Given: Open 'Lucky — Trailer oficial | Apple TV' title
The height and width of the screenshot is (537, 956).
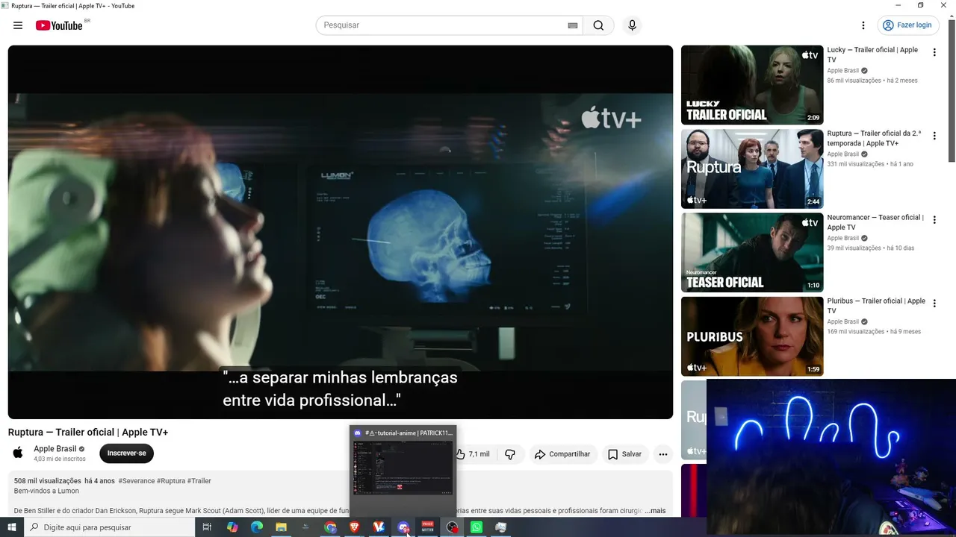Looking at the screenshot, I should (872, 54).
